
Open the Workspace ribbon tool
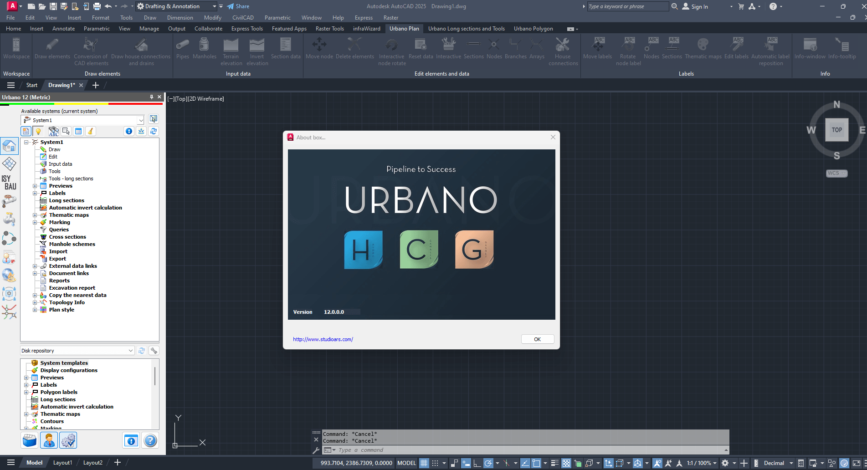(16, 49)
